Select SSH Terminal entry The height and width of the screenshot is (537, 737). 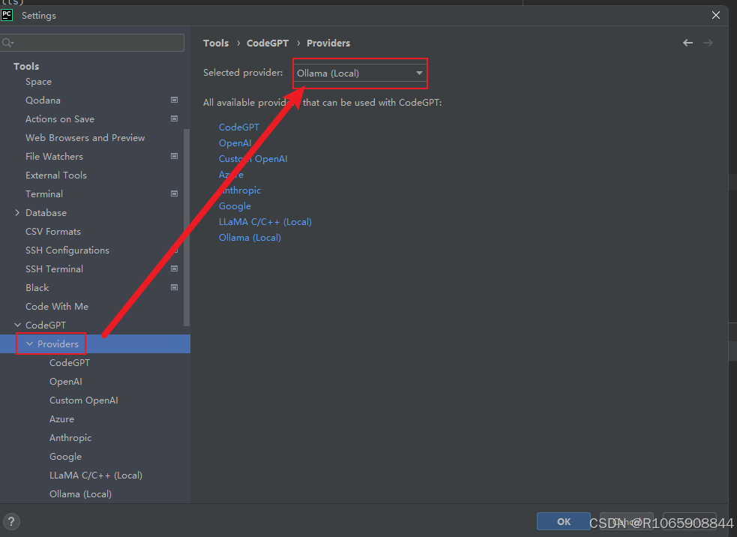coord(54,269)
